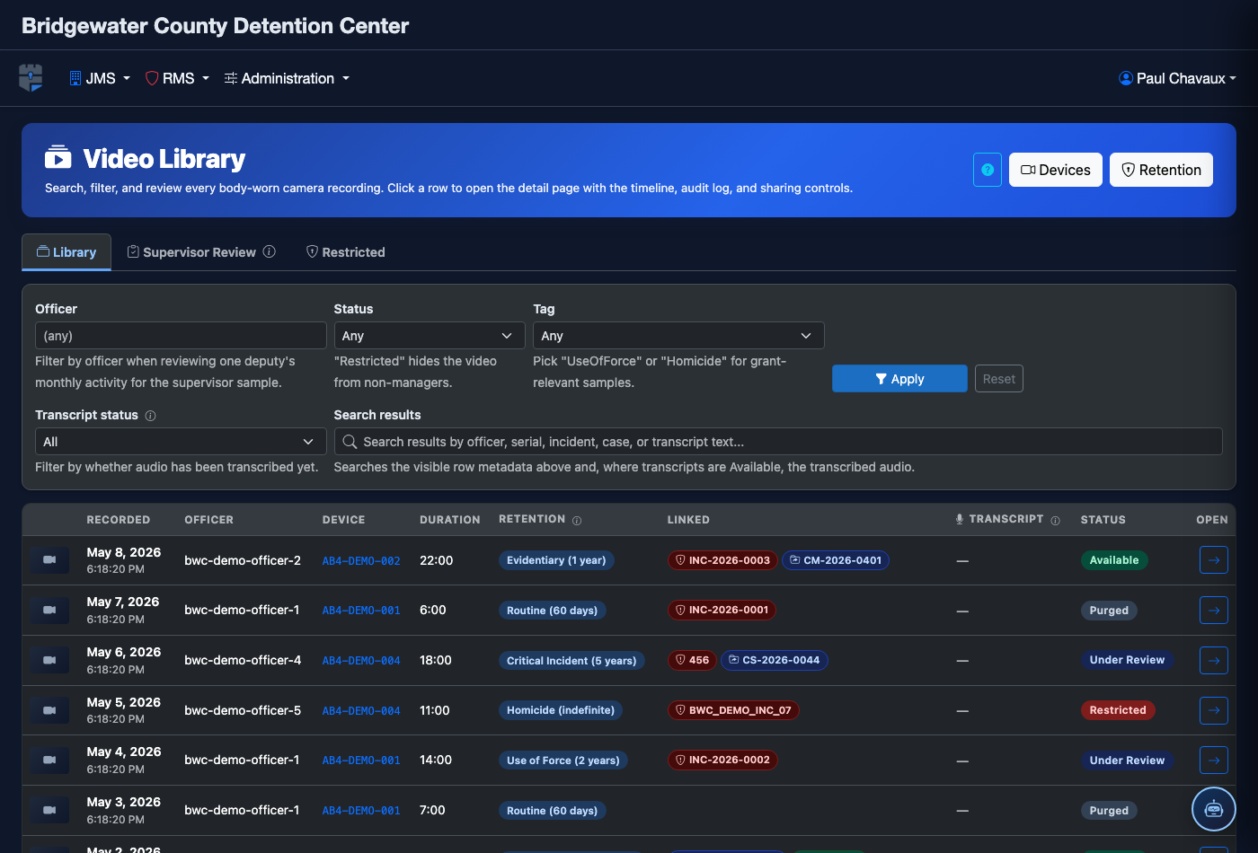
Task: Open the May 4, 2026 recording arrow
Action: (1214, 761)
